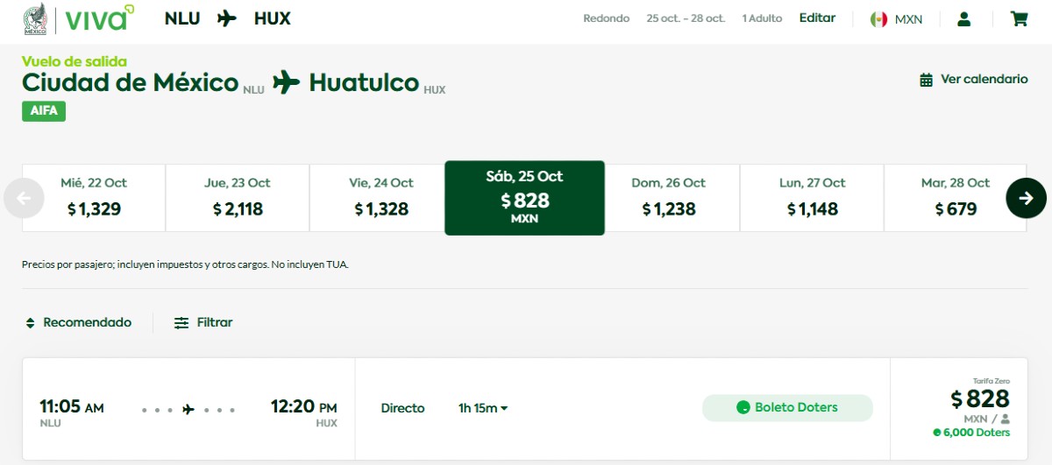Viewport: 1052px width, 465px height.
Task: Click the Boleto Doters button
Action: [787, 408]
